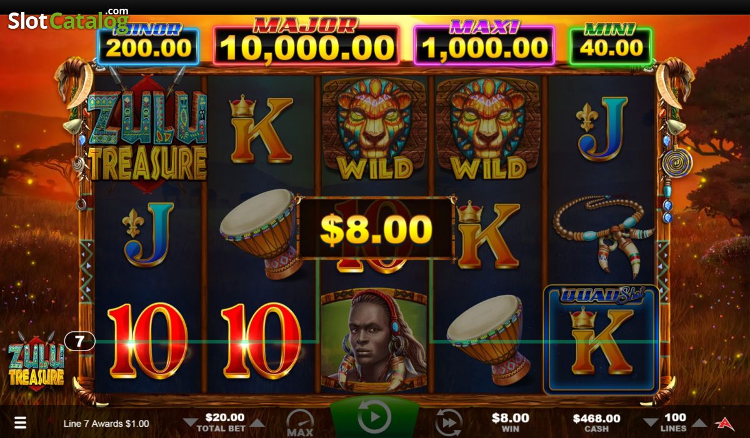Screen dimensions: 750x438
Task: Select the payline 7 indicator badge
Action: [79, 341]
